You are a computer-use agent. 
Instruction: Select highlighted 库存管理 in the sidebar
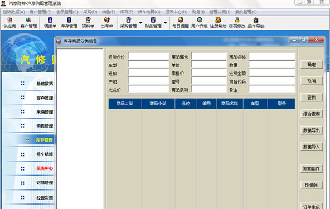click(x=45, y=140)
